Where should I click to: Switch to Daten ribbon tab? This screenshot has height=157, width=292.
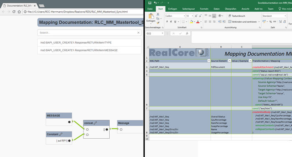point(216,9)
